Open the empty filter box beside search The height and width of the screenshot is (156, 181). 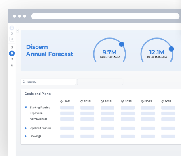(x=100, y=82)
